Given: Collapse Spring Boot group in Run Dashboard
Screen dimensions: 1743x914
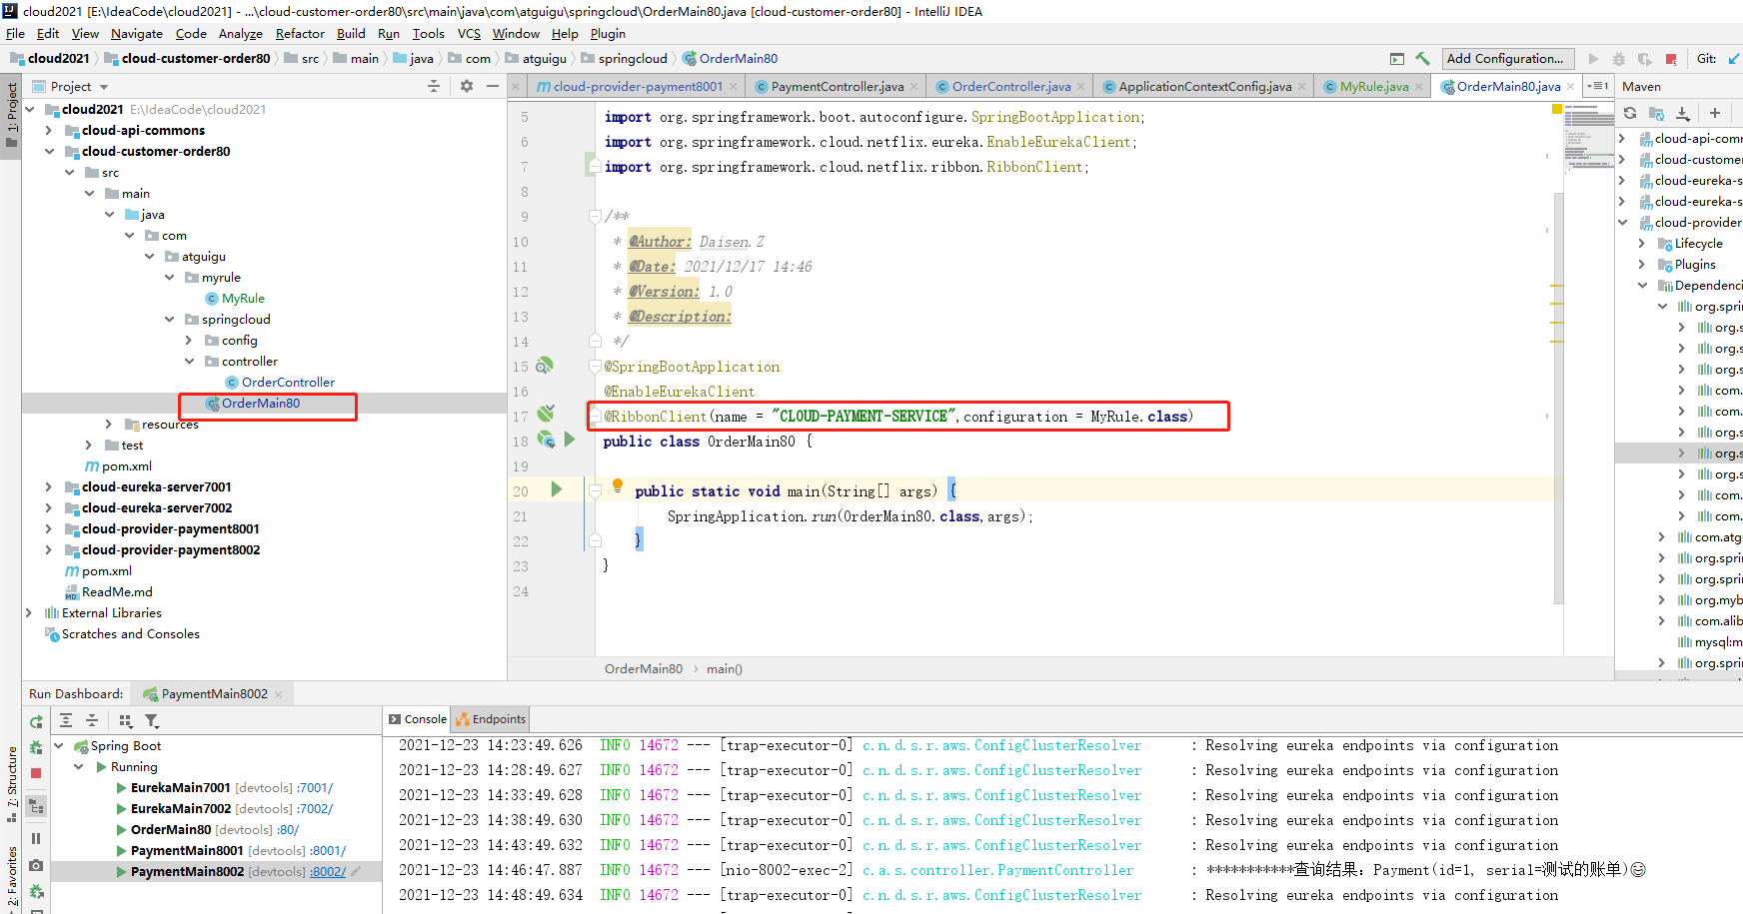Looking at the screenshot, I should pos(59,746).
